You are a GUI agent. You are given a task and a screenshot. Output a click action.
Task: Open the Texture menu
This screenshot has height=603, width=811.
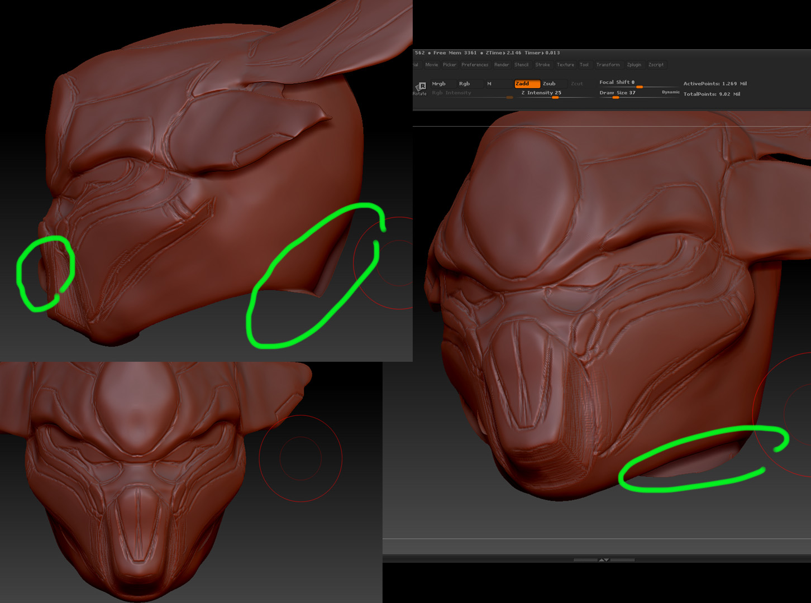coord(565,65)
